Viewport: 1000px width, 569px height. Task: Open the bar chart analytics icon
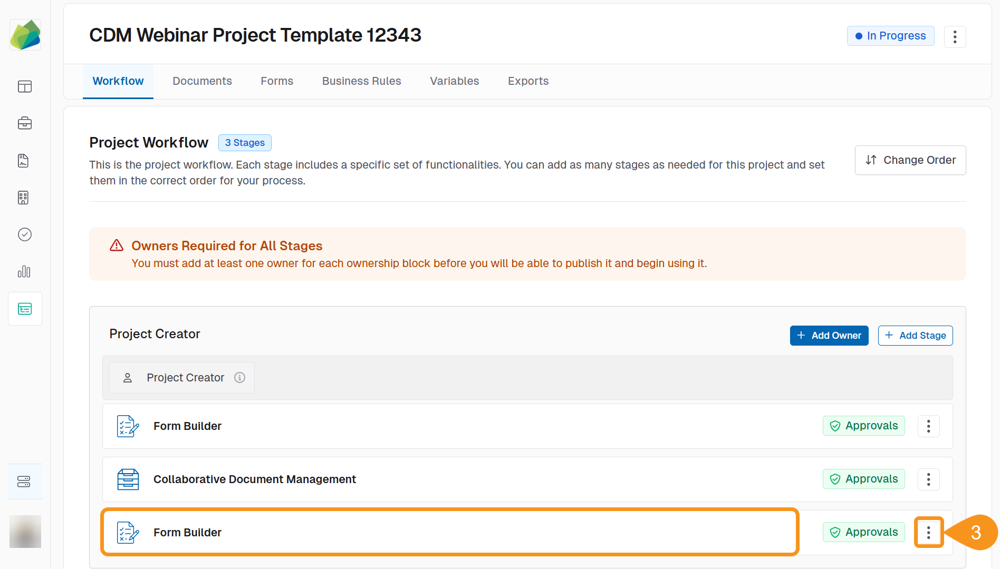point(25,272)
